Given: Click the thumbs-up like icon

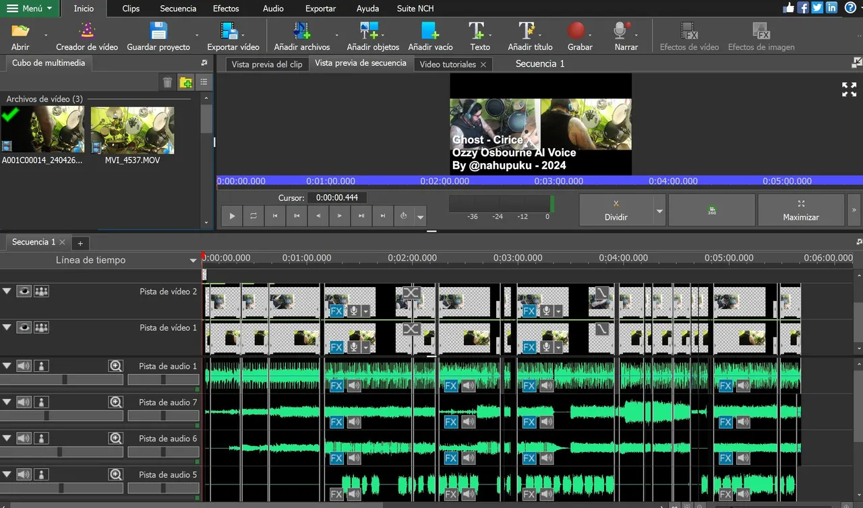Looking at the screenshot, I should click(789, 8).
